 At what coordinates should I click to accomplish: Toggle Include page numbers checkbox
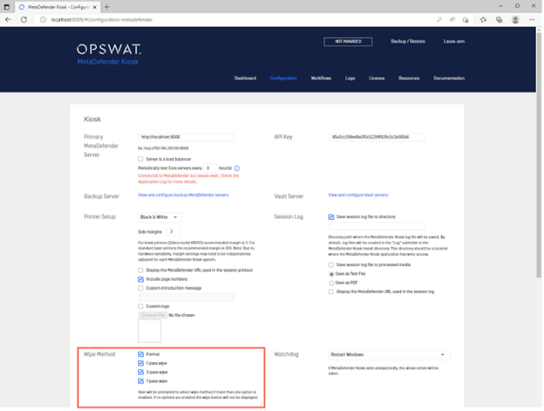(140, 279)
